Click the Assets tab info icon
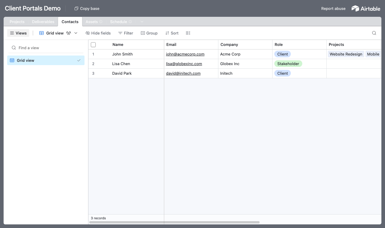 101,22
